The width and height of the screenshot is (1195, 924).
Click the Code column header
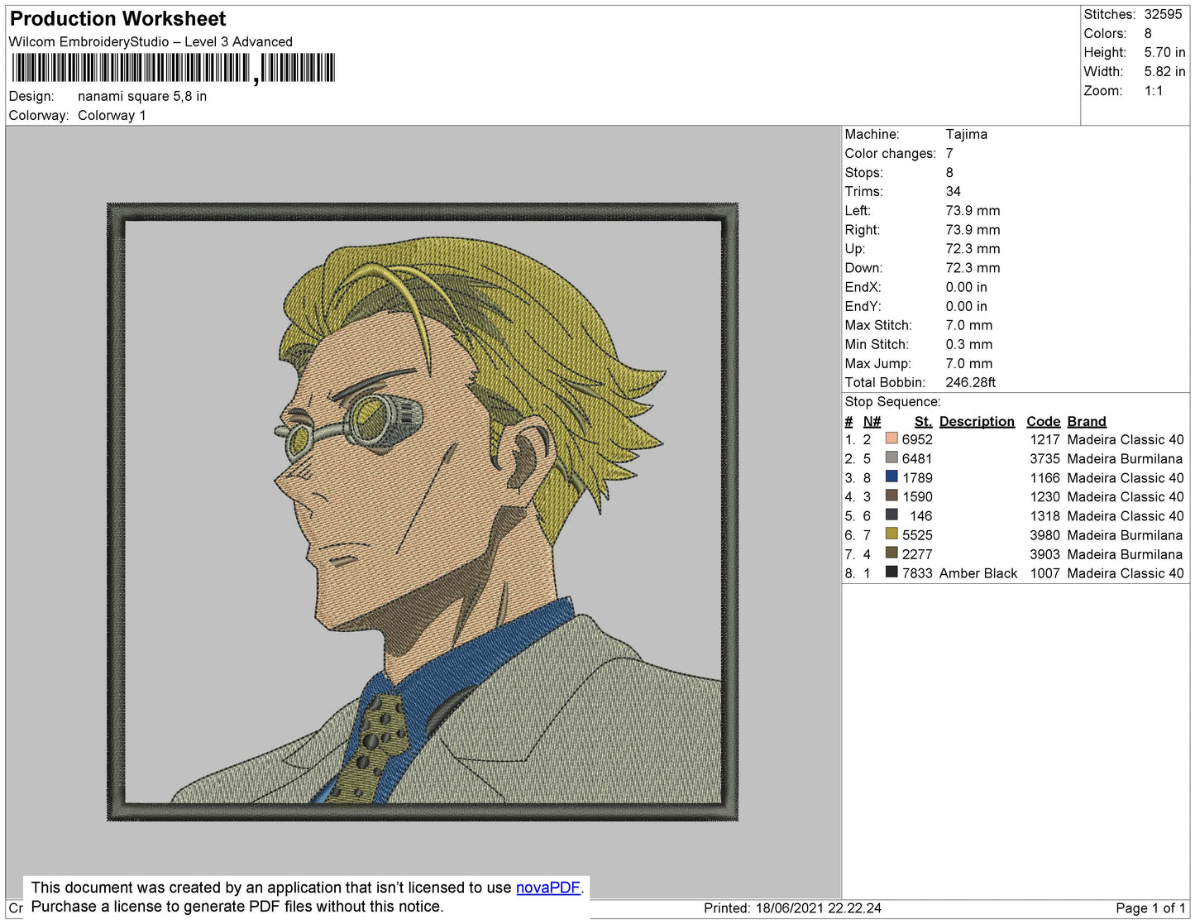[1044, 421]
